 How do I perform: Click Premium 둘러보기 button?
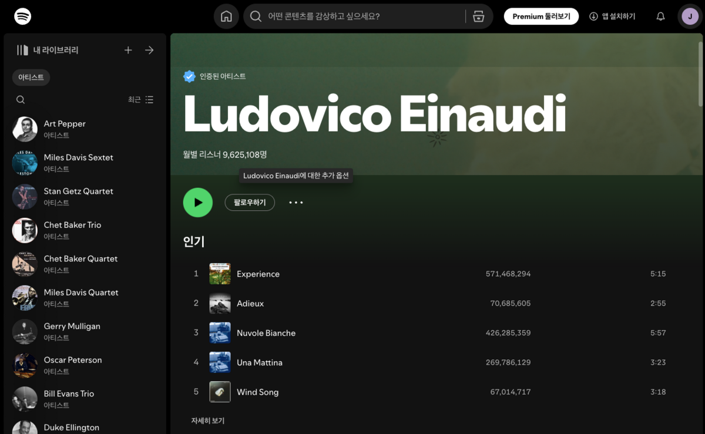tap(541, 16)
